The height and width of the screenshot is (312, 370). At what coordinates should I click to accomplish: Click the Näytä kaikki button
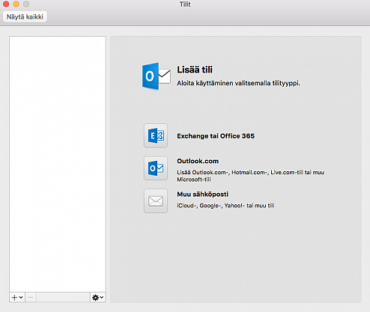[25, 16]
